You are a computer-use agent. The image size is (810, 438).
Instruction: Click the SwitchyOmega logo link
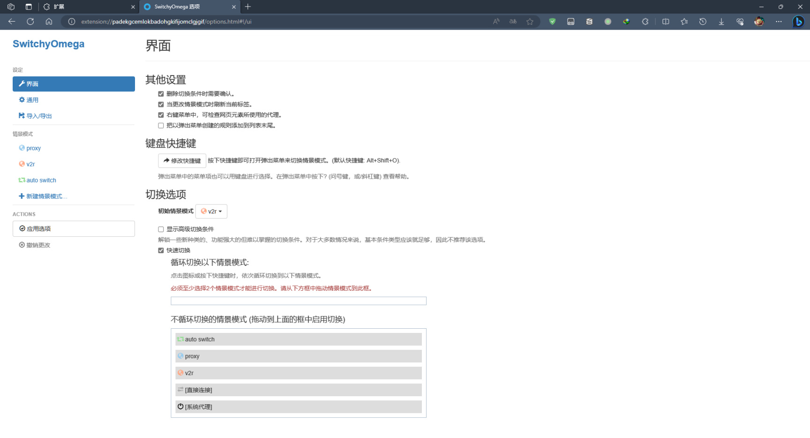click(x=49, y=44)
